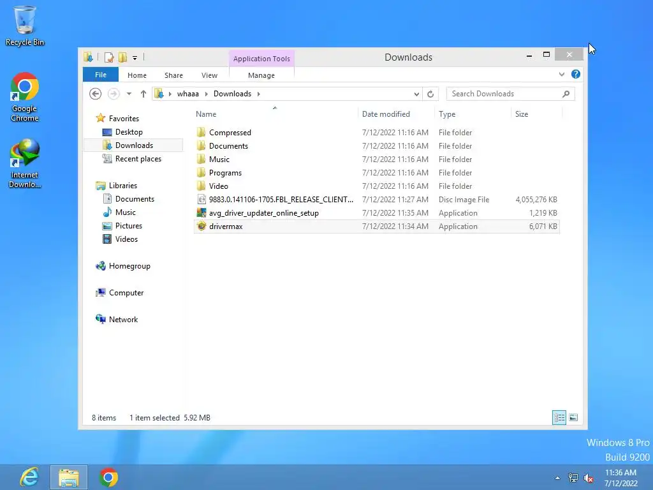Screen dimensions: 653x490
Task: Sort by the Name column header
Action: (275, 114)
